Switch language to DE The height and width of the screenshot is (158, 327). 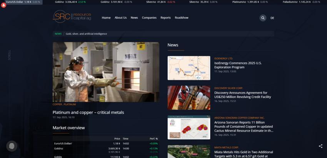point(272,18)
